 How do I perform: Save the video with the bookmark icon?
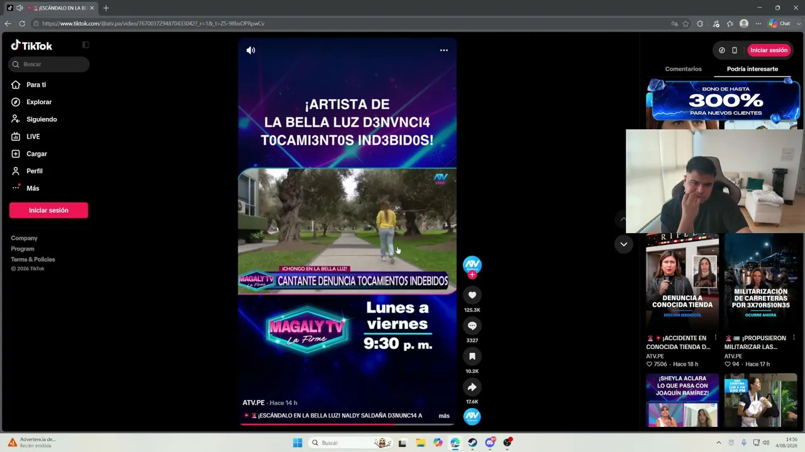[472, 356]
